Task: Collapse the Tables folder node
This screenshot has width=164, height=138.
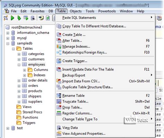Action: (x=13, y=49)
